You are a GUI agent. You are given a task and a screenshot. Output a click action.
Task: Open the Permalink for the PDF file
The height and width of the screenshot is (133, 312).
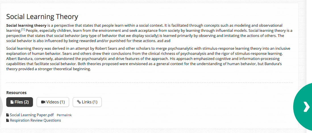(x=64, y=115)
